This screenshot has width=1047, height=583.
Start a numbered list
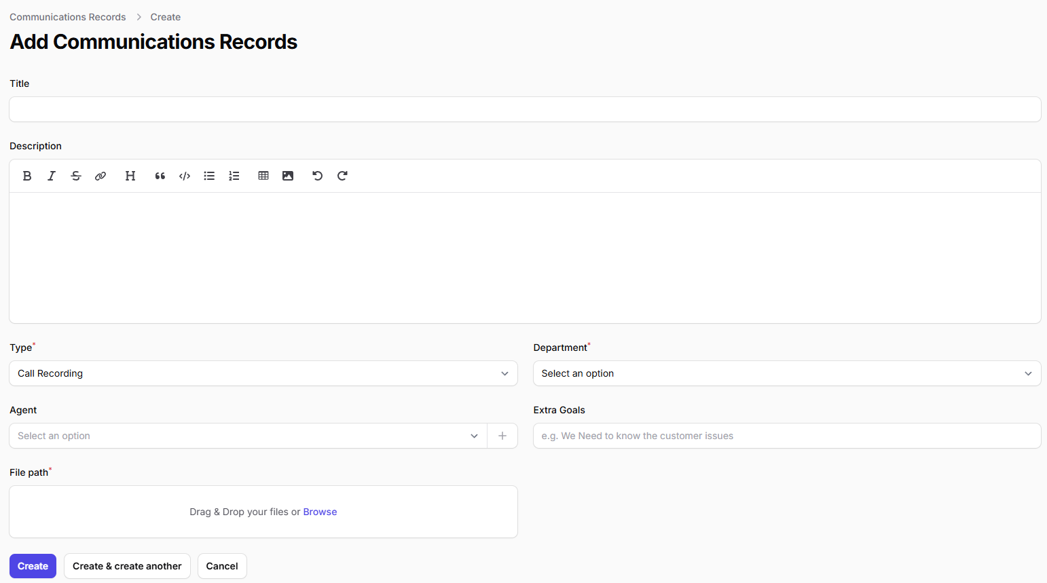pyautogui.click(x=234, y=176)
